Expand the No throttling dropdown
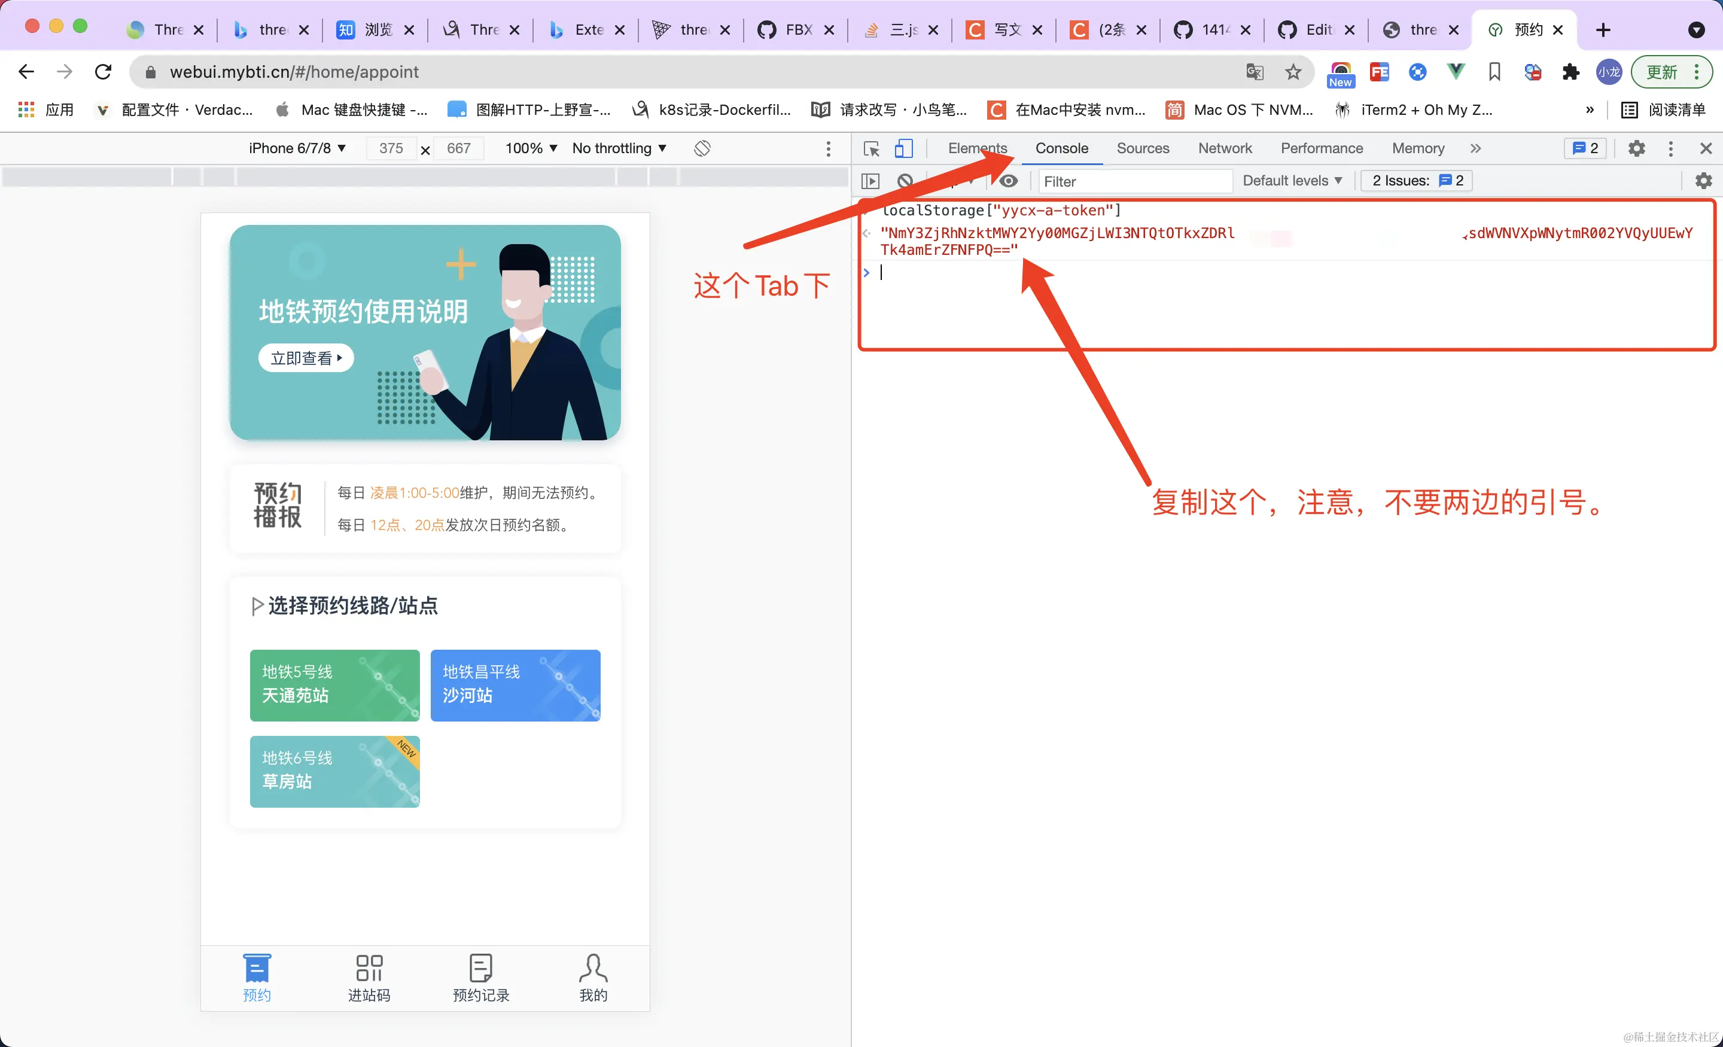Screen dimensions: 1723x1047 point(619,148)
